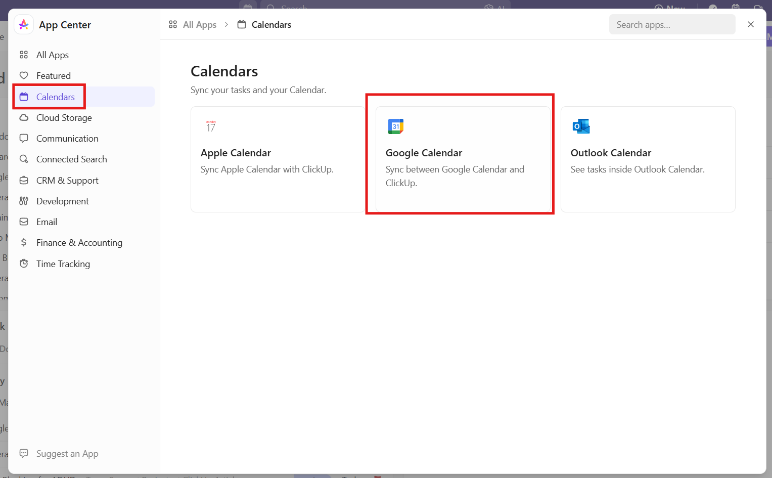Click Suggest an App link
The width and height of the screenshot is (772, 478).
pos(67,454)
